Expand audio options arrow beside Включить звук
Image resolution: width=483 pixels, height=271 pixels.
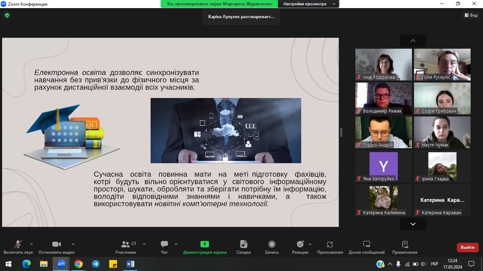coord(31,244)
